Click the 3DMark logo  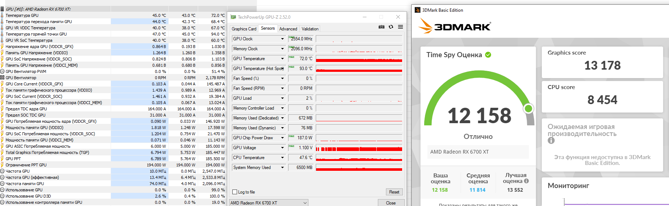click(455, 26)
